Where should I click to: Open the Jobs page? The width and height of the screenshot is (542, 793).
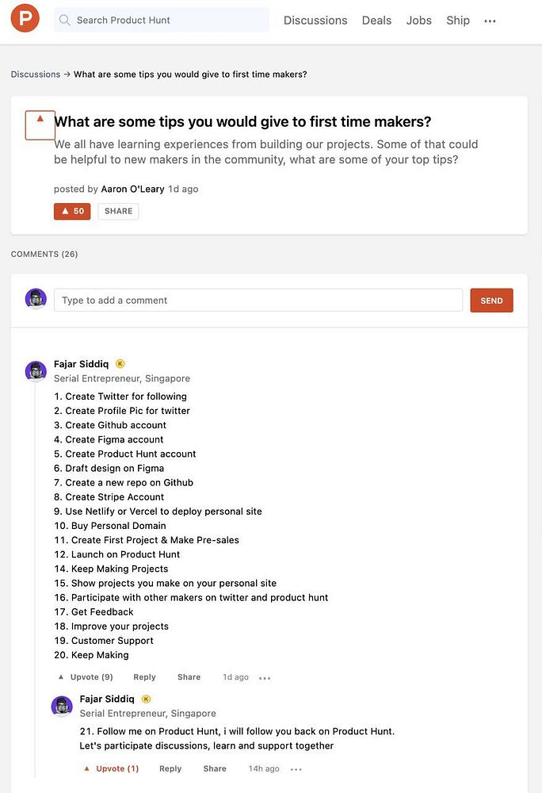(419, 21)
